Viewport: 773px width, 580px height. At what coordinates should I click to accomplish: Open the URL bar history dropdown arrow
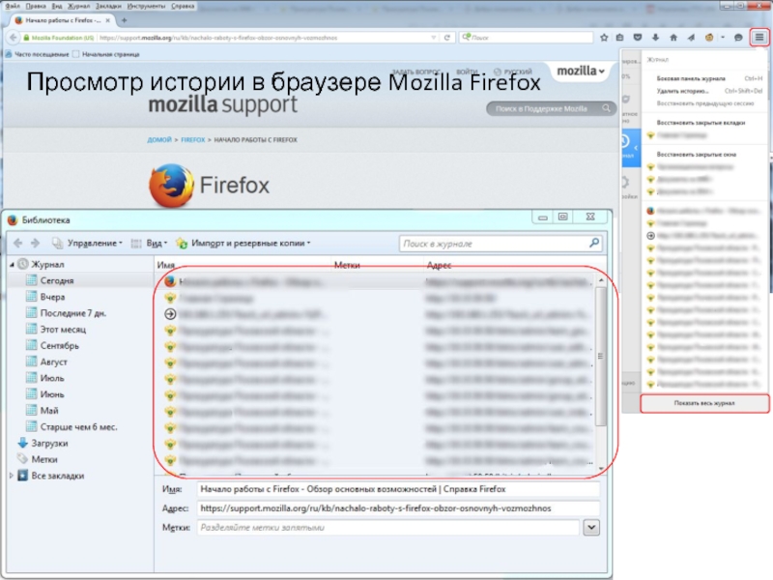[433, 38]
